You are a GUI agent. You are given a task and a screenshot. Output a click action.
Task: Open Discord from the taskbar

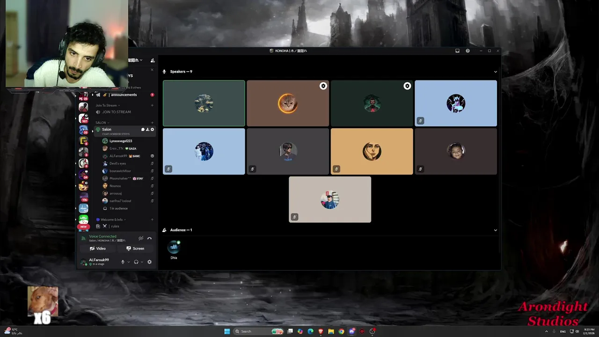point(351,331)
